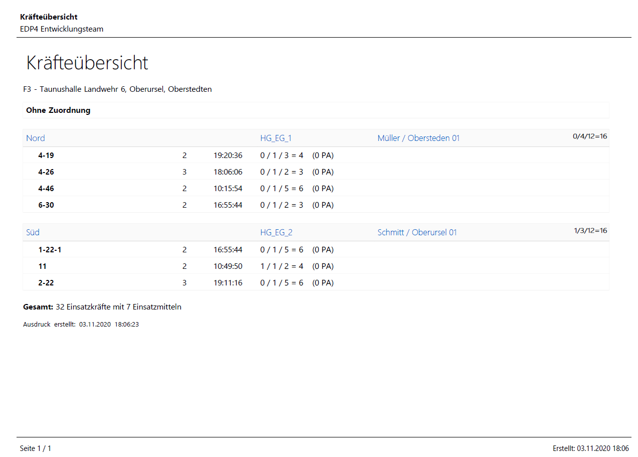Click the Gesamt summary line
Screen dimensions: 638x457
102,307
